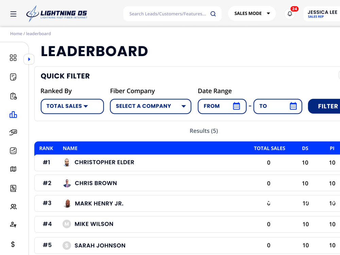Open the sticky note sidebar icon
Viewport: 340px width, 255px height.
point(13,77)
